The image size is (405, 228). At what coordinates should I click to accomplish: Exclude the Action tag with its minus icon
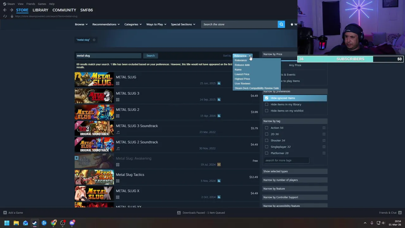coord(324,128)
